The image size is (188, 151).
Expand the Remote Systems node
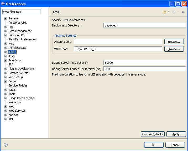(6, 73)
